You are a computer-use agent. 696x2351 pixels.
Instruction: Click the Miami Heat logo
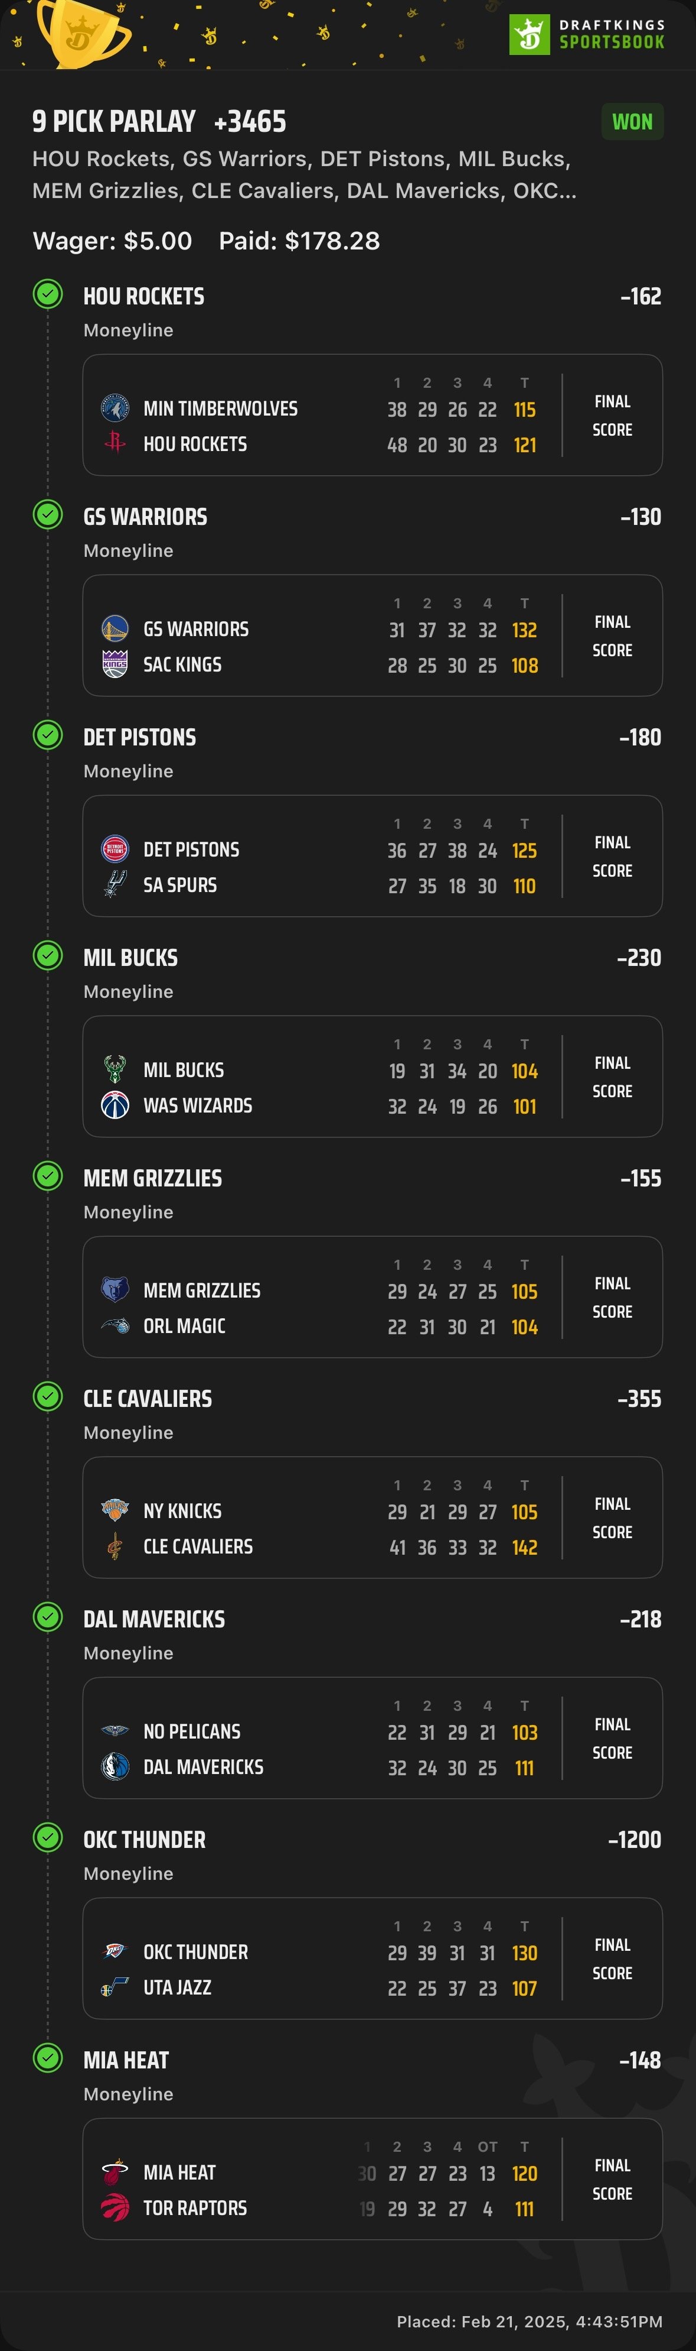point(115,2172)
